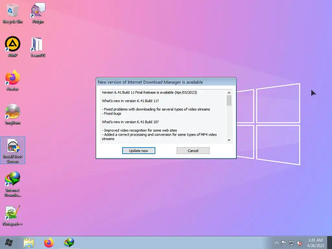Show hidden tray icons chevron
This screenshot has width=332, height=249.
pyautogui.click(x=276, y=243)
